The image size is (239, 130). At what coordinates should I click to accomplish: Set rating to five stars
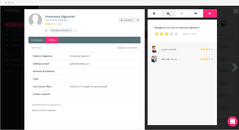(176, 34)
